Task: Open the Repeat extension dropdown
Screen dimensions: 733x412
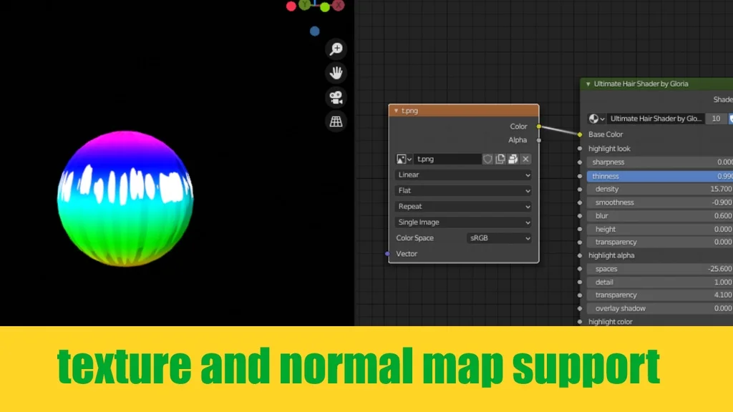Action: (464, 206)
